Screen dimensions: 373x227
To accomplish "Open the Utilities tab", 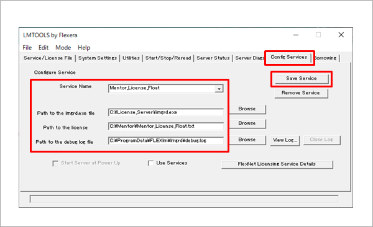I will point(131,58).
